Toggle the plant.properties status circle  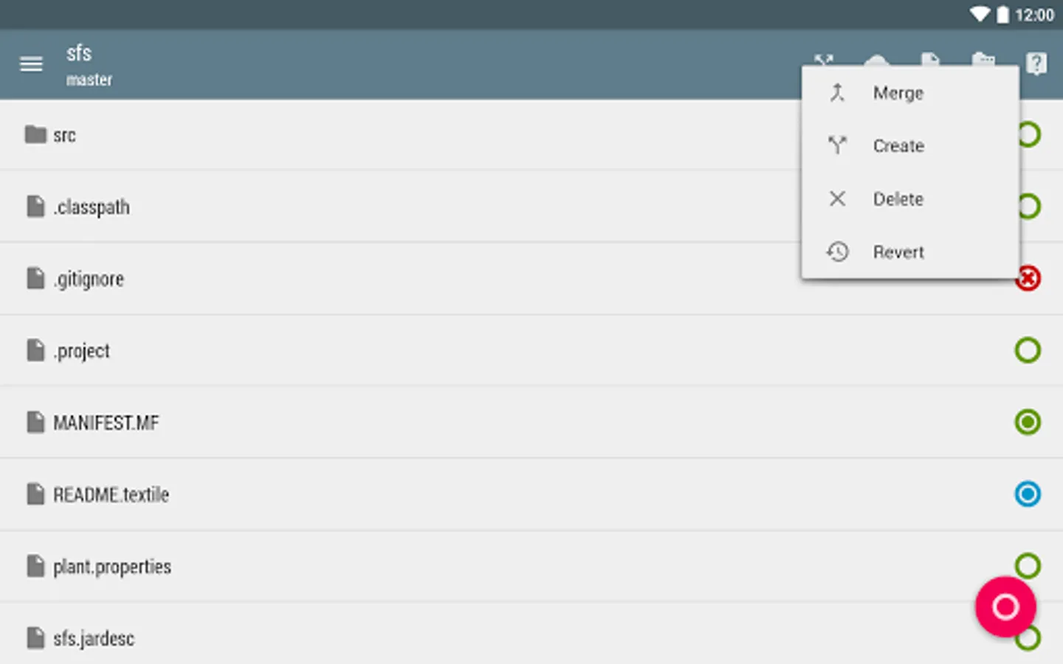pyautogui.click(x=1028, y=565)
